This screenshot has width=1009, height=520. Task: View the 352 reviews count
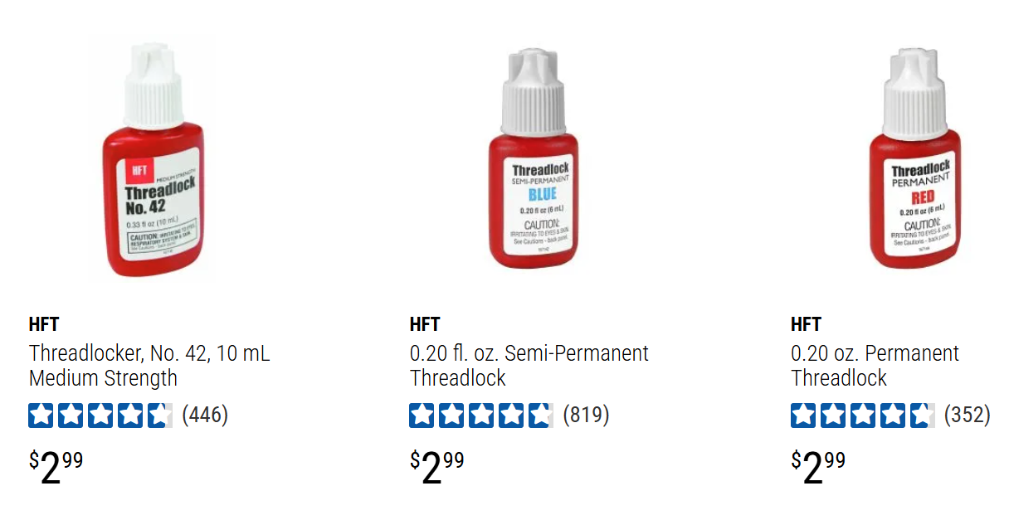pos(967,415)
